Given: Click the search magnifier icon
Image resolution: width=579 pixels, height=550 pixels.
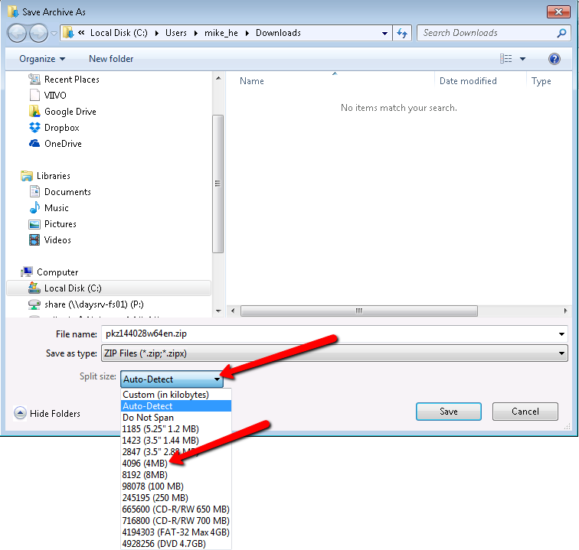Looking at the screenshot, I should pos(561,33).
